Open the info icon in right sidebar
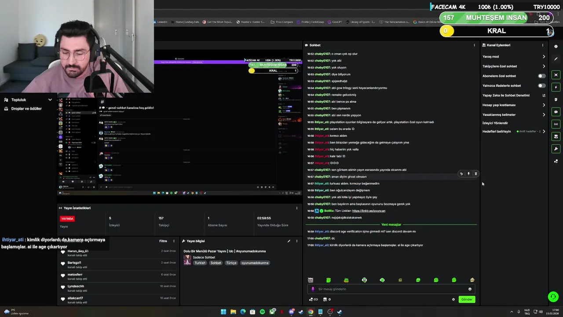Viewport: 563px width, 317px height. coord(556,46)
